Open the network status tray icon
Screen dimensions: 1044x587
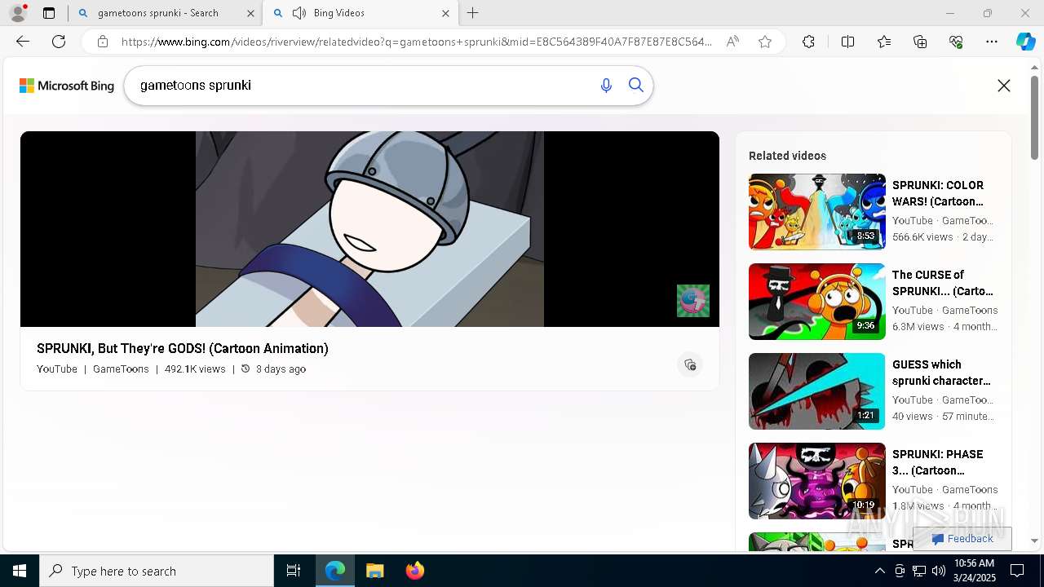click(x=918, y=571)
